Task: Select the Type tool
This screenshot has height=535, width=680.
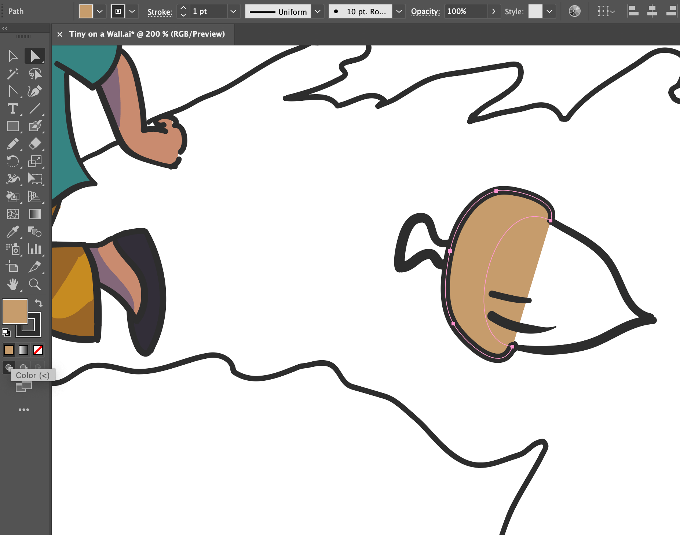Action: [x=13, y=109]
